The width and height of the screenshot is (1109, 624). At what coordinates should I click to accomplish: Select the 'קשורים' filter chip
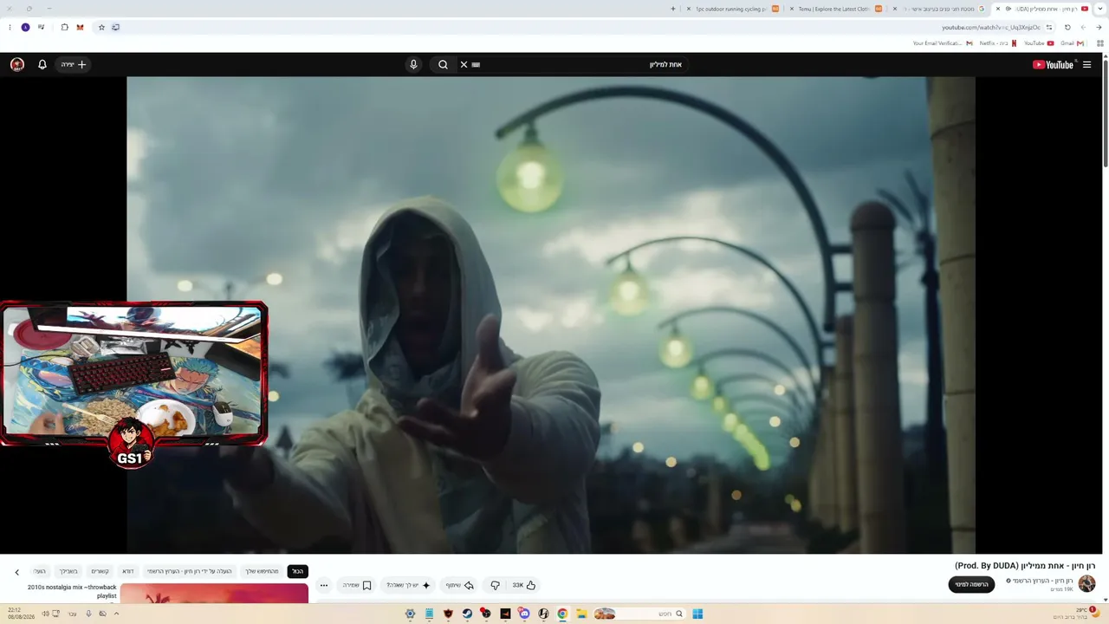click(101, 571)
